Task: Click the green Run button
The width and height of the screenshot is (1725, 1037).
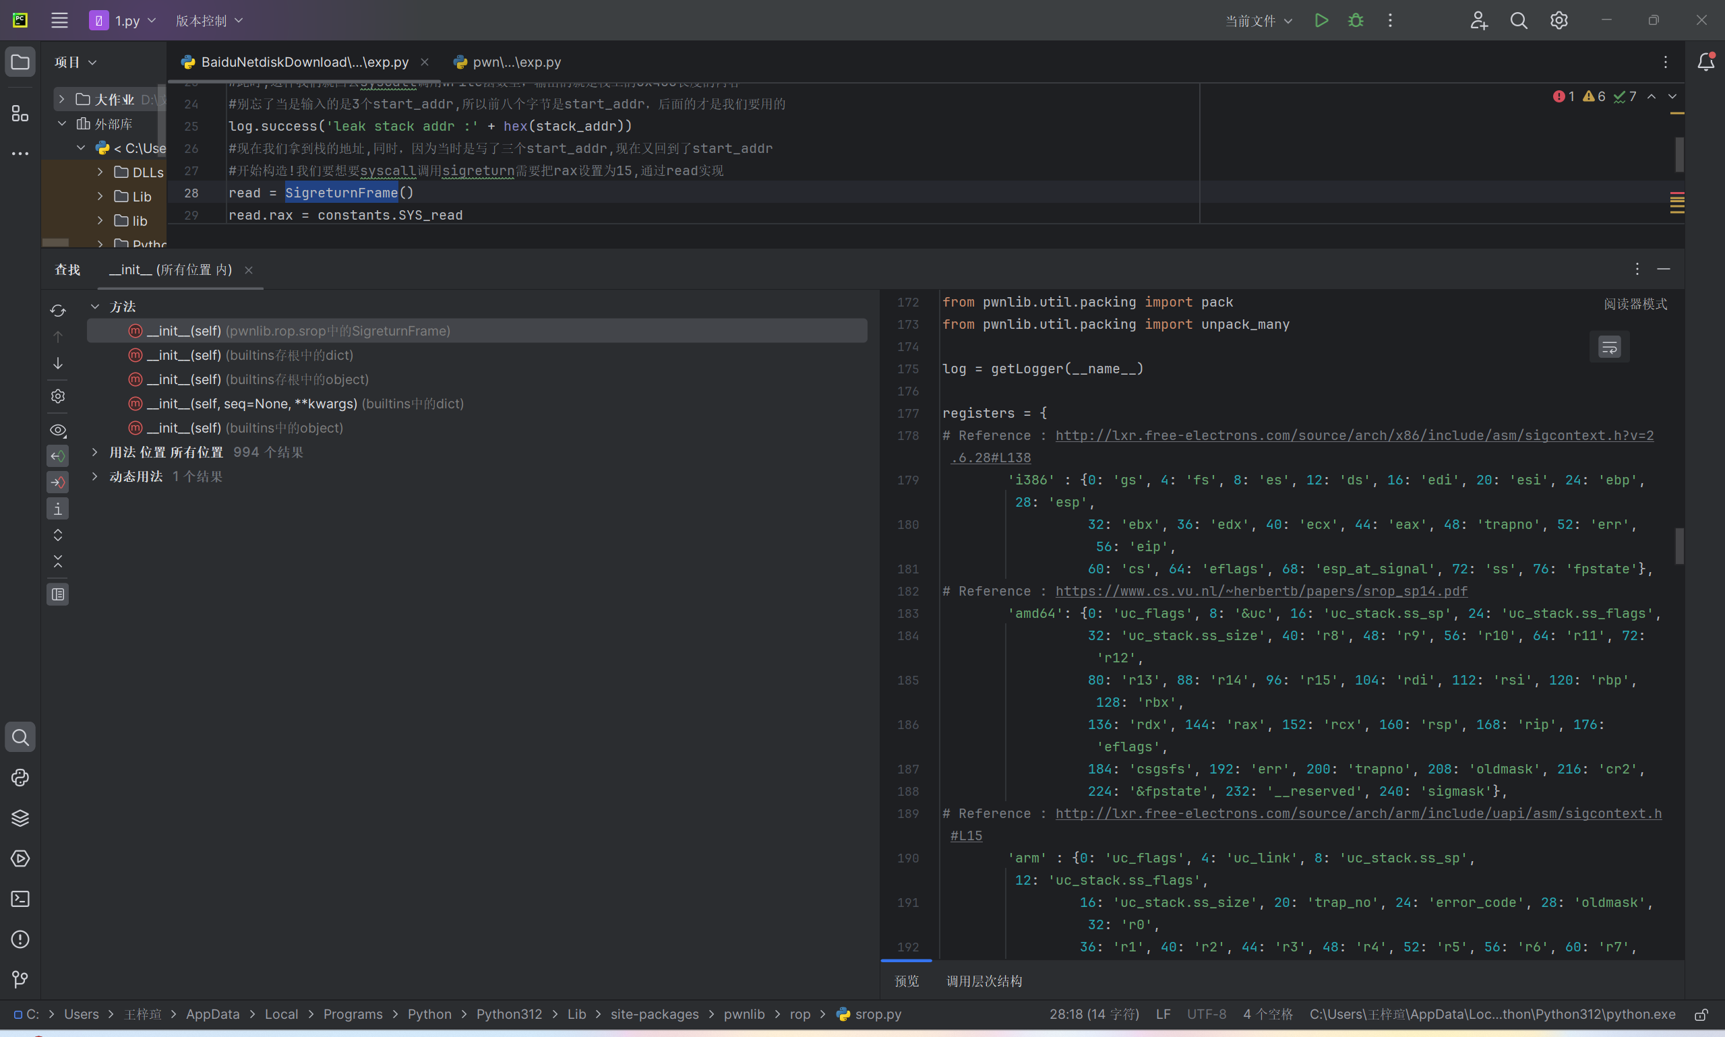Action: coord(1321,20)
